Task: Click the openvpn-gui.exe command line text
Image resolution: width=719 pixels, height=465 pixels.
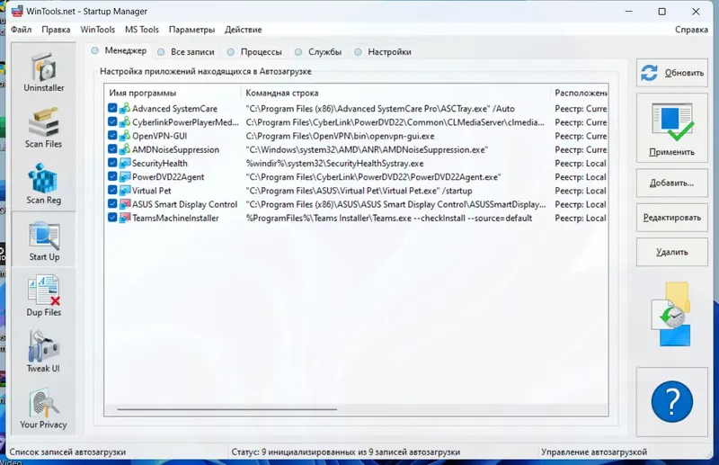Action: point(340,136)
